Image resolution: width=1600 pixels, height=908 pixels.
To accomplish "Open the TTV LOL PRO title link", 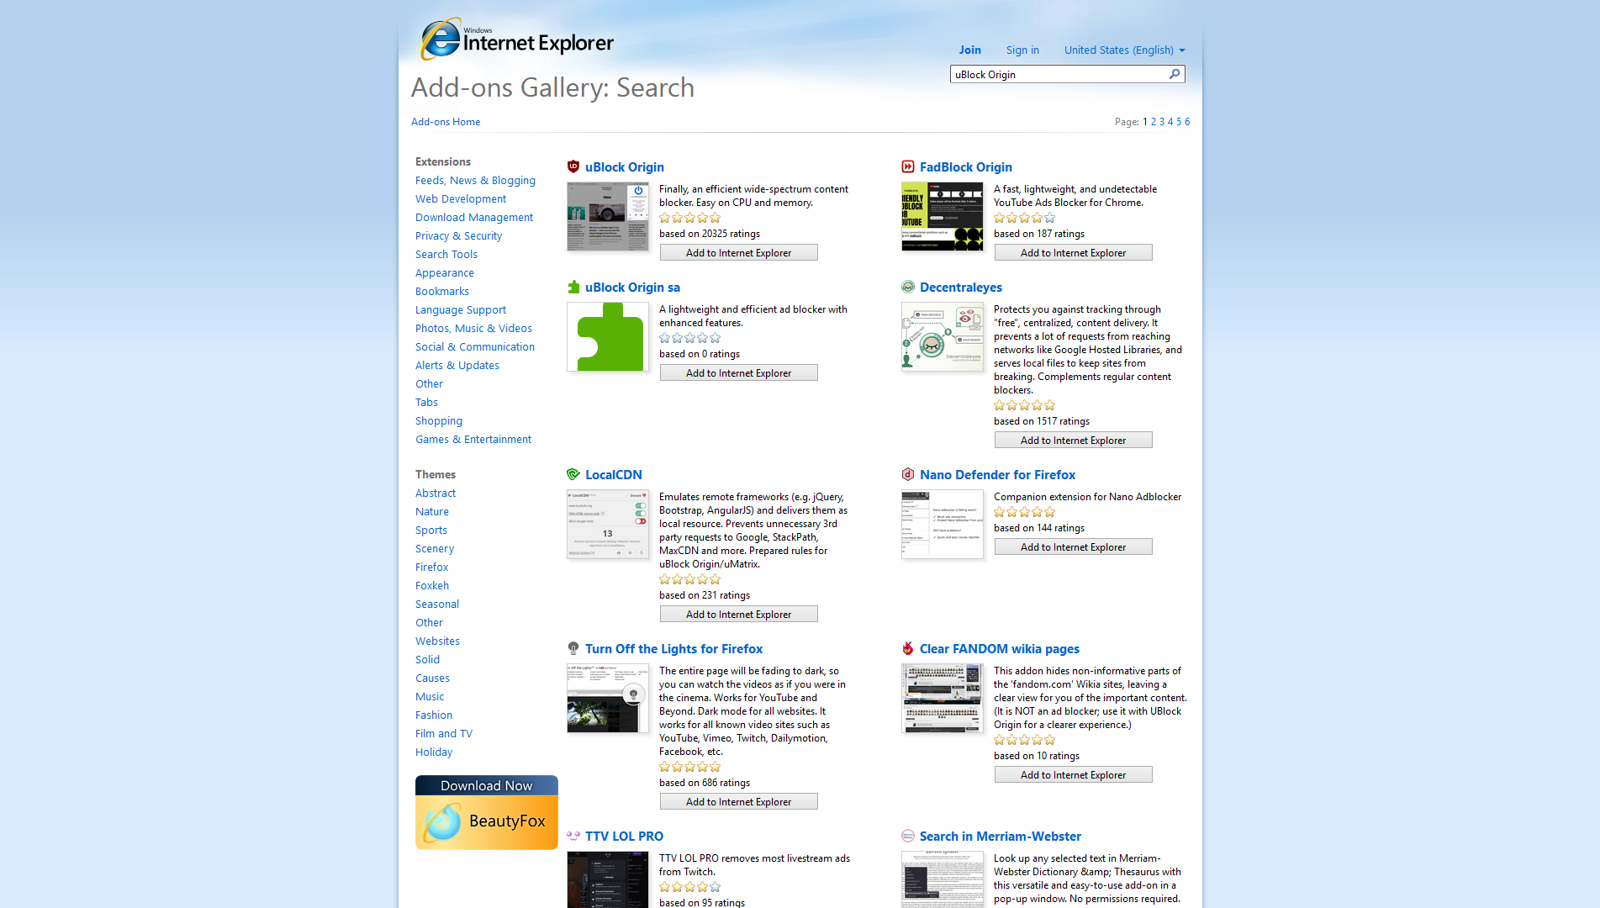I will tap(624, 836).
